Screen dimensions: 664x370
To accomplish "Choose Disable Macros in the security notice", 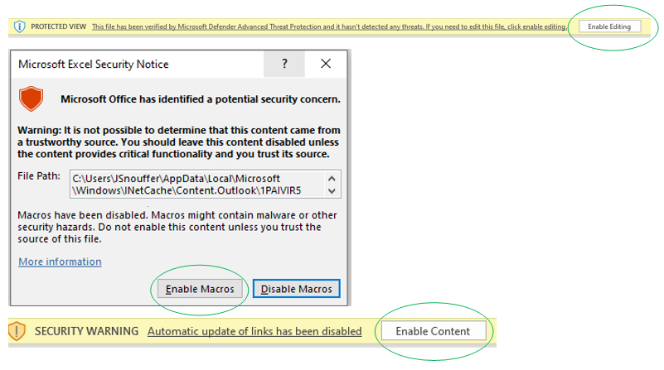I will 297,289.
